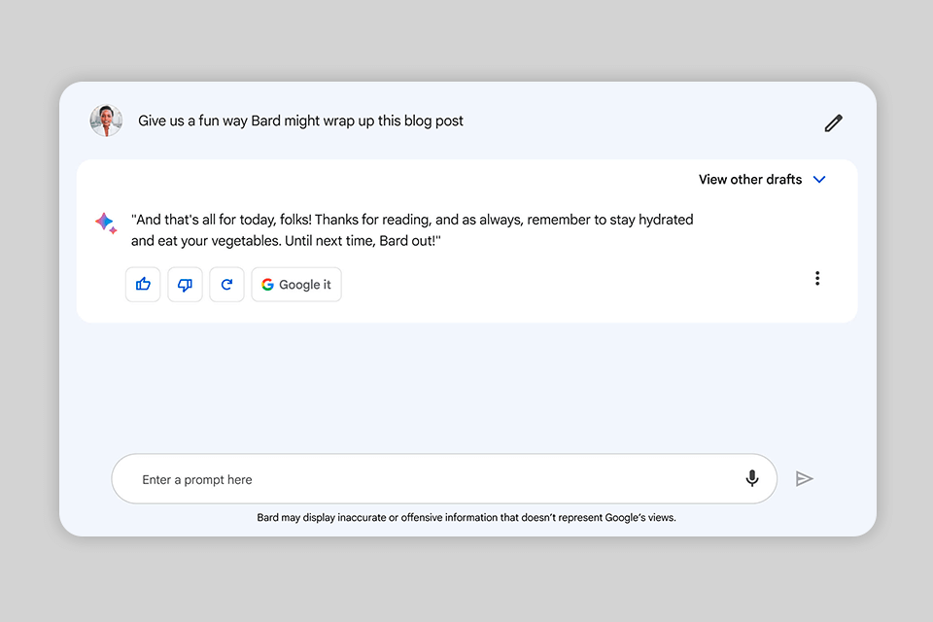Open the user profile avatar

tap(106, 121)
